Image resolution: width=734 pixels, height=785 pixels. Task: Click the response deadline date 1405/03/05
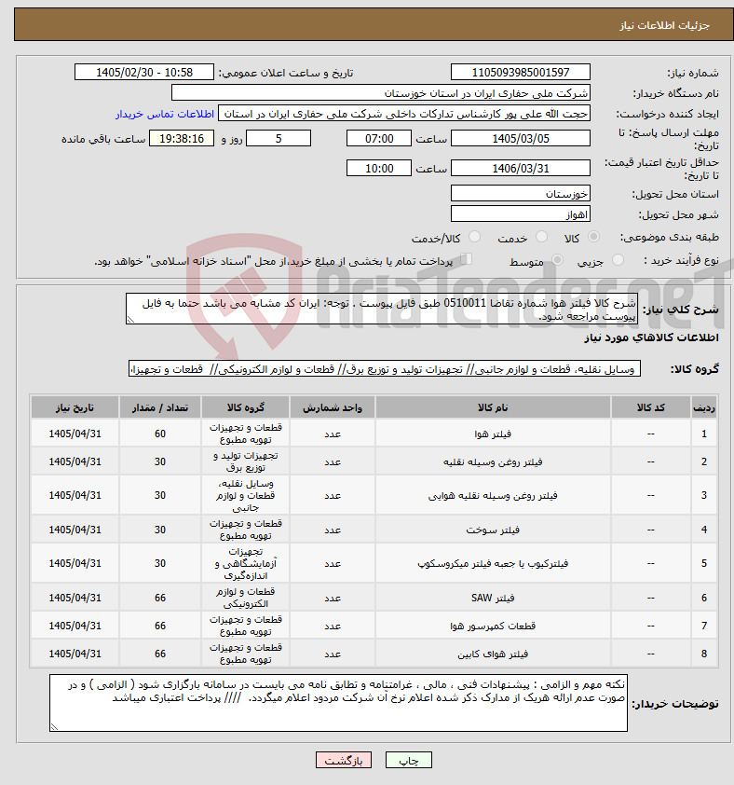[521, 138]
